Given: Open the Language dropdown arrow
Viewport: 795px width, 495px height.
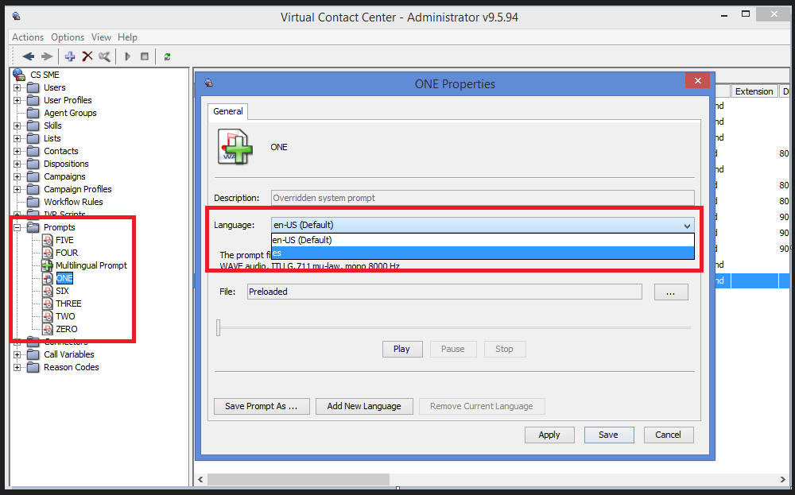Looking at the screenshot, I should (x=687, y=226).
